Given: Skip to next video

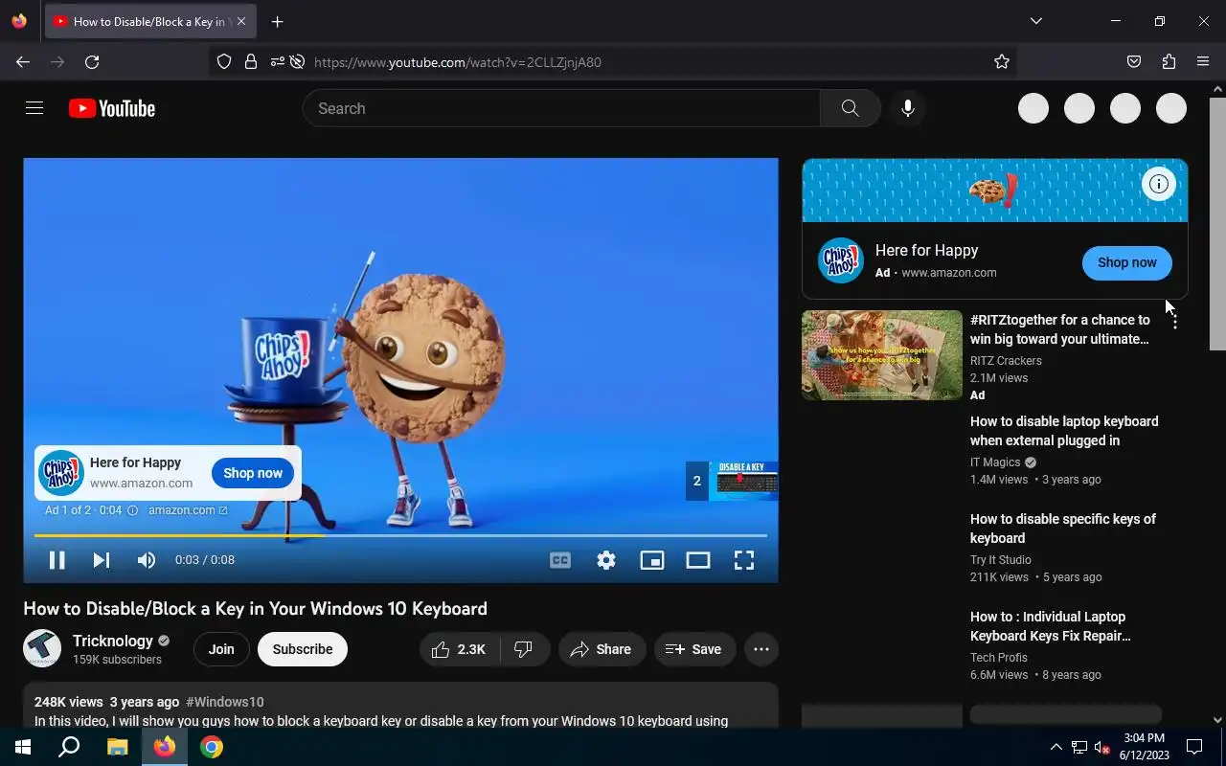Looking at the screenshot, I should (x=102, y=560).
